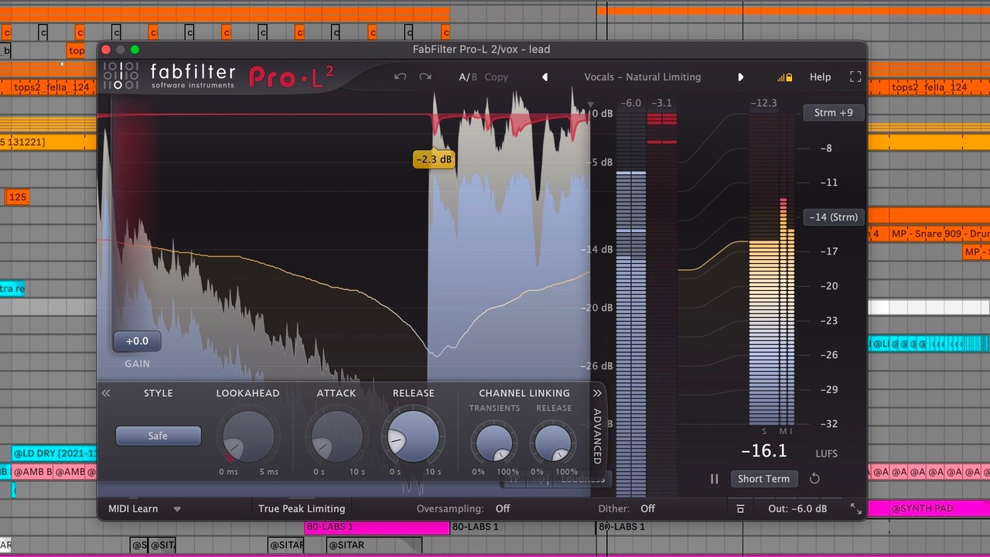This screenshot has height=557, width=990.
Task: Open the display range triangle near 0 dB
Action: [x=590, y=104]
